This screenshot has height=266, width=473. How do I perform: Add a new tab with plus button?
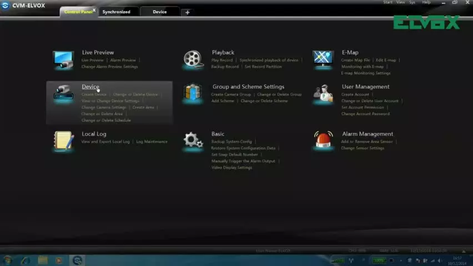[187, 12]
